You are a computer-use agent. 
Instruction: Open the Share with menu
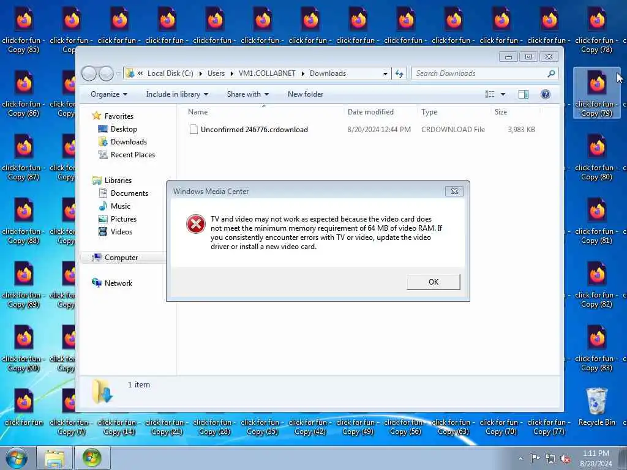click(248, 94)
